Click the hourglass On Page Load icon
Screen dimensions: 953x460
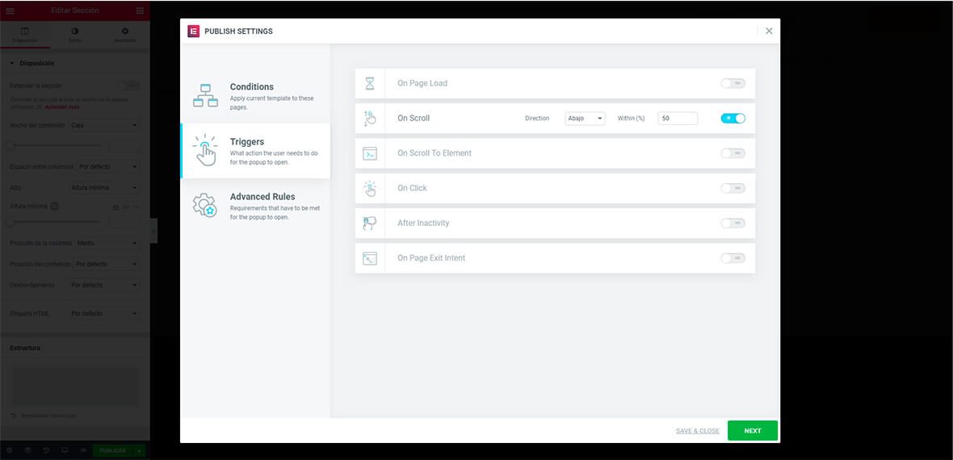click(x=370, y=83)
